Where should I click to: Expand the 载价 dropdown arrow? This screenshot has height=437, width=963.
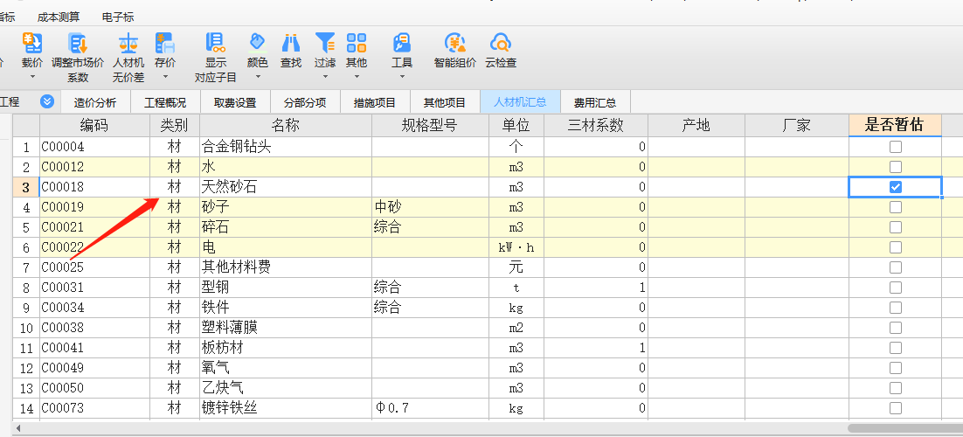tap(32, 77)
